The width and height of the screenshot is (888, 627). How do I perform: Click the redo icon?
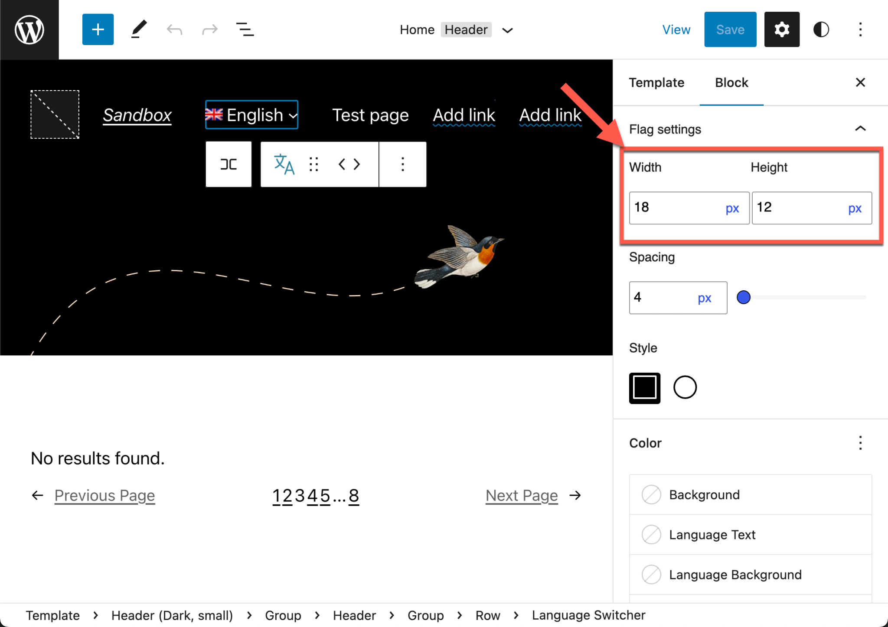[x=209, y=29]
